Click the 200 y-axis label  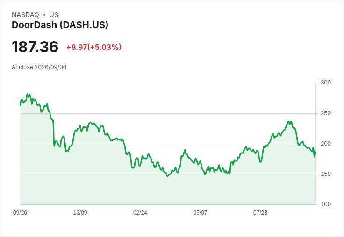tap(326, 144)
